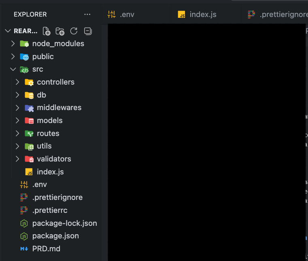Expand the node_modules folder chevron
Viewport: 308px width, 261px height.
[x=13, y=44]
